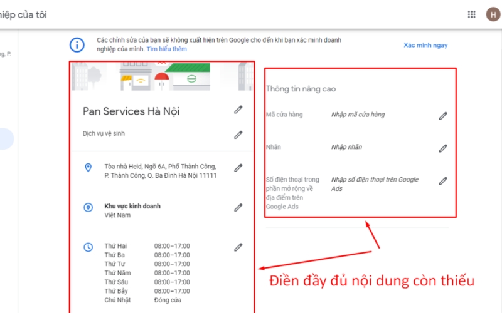
Task: Edit the opening hours schedule
Action: click(x=238, y=247)
